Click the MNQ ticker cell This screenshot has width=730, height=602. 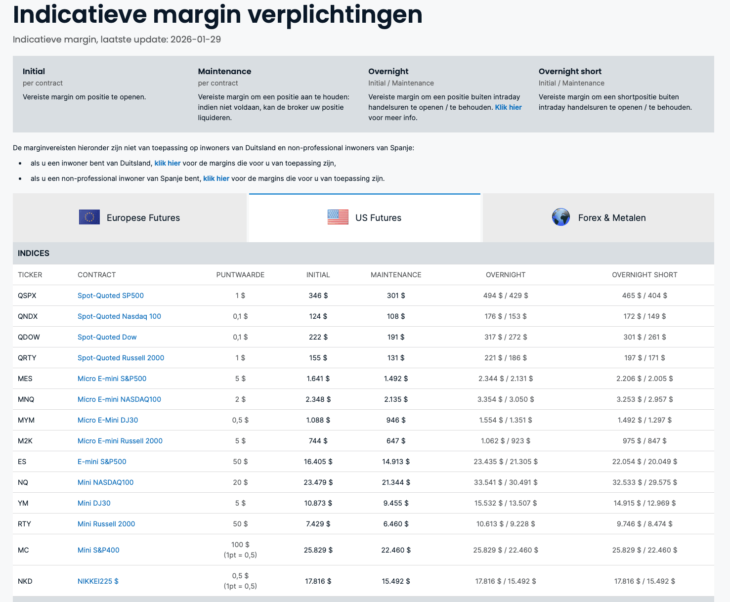[x=26, y=399]
